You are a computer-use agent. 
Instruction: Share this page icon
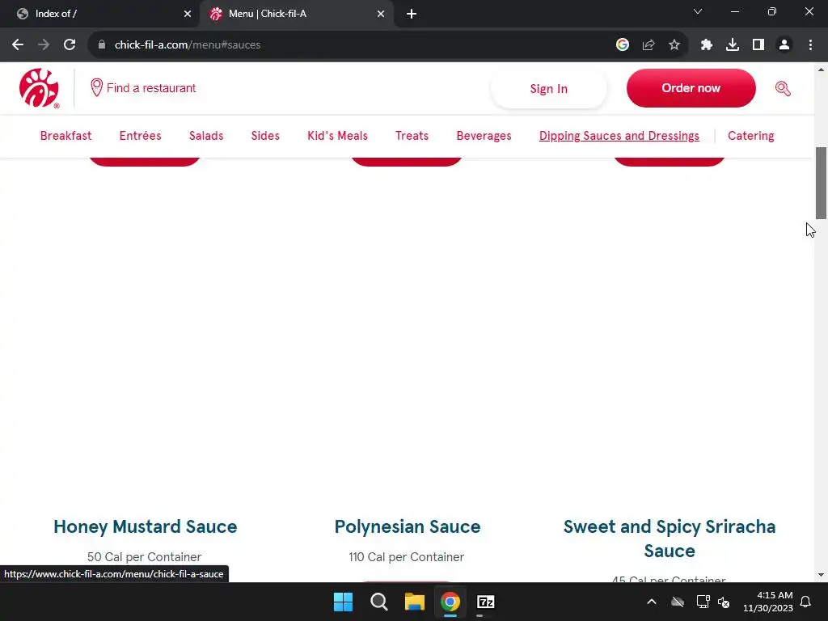click(x=648, y=45)
